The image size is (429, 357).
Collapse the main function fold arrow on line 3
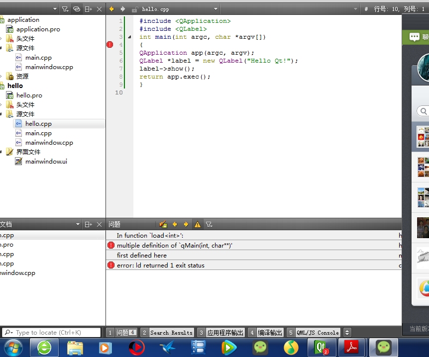(x=129, y=37)
